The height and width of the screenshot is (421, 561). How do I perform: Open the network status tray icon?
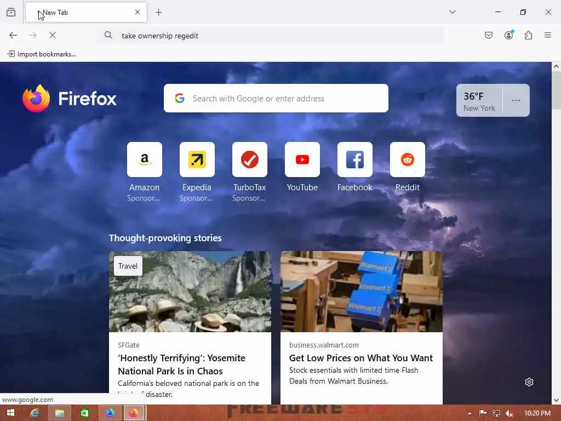click(496, 413)
